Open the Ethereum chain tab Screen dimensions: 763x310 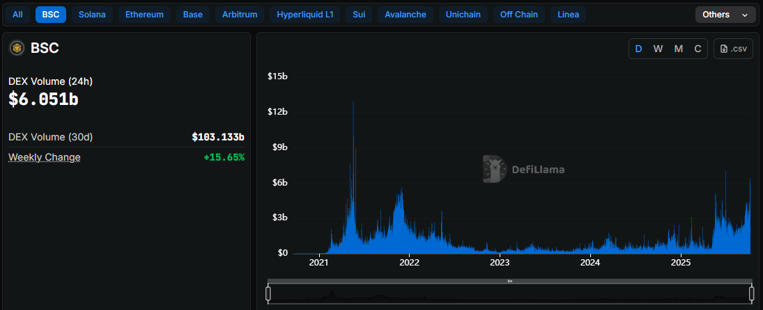tap(144, 15)
